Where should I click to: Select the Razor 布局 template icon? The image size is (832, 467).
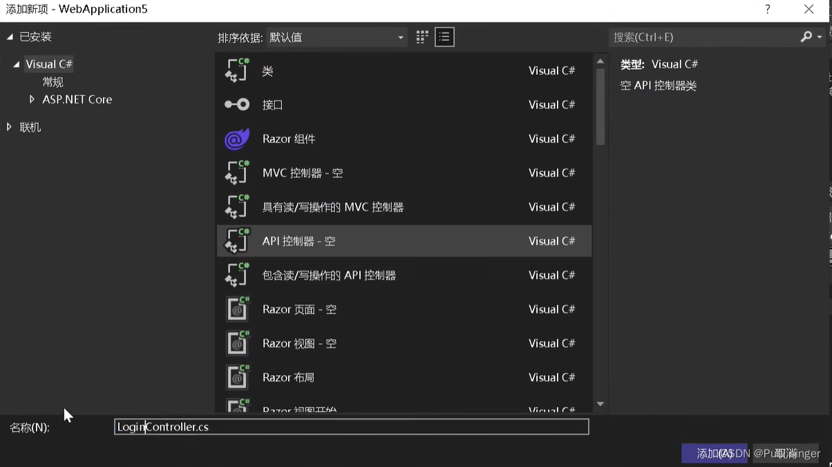point(237,377)
